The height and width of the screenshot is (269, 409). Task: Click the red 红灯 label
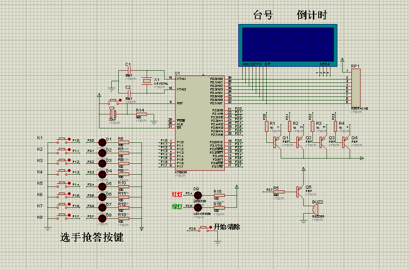click(x=177, y=194)
